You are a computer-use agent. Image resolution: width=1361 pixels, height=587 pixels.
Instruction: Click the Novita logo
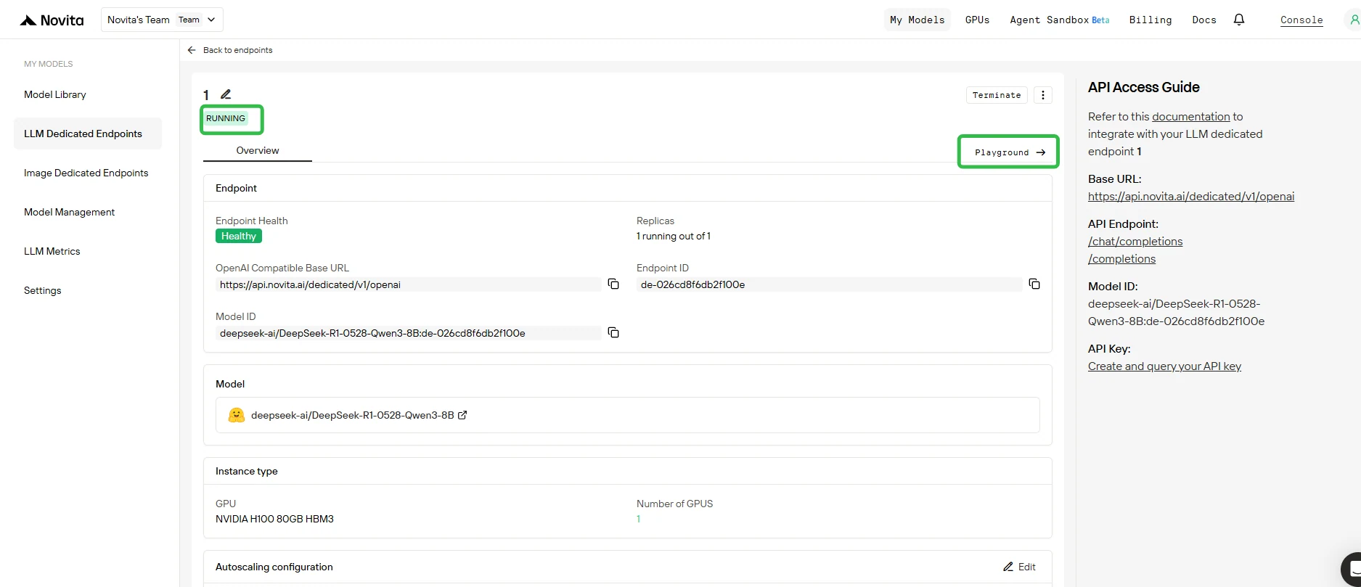(52, 20)
